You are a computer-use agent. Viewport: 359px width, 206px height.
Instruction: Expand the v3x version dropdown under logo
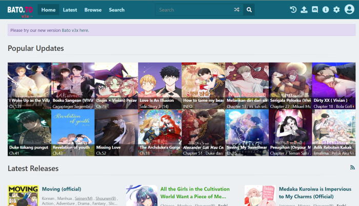27,16
